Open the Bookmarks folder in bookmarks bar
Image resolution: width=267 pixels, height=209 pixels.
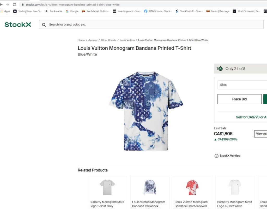click(53, 11)
